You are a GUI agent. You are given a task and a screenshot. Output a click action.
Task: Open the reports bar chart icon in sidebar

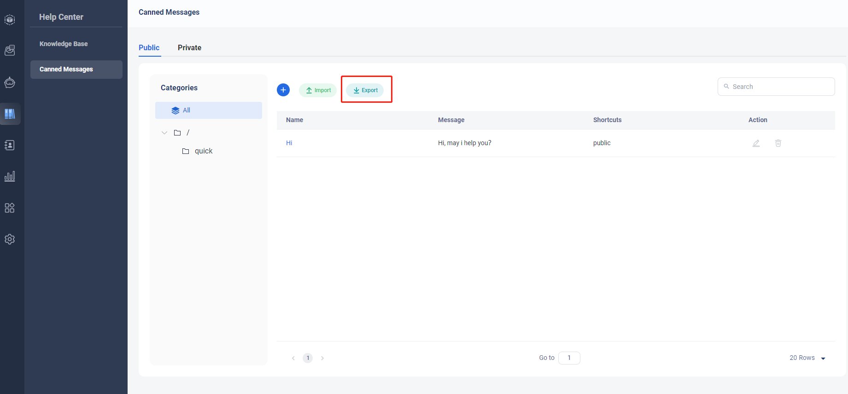pos(10,176)
